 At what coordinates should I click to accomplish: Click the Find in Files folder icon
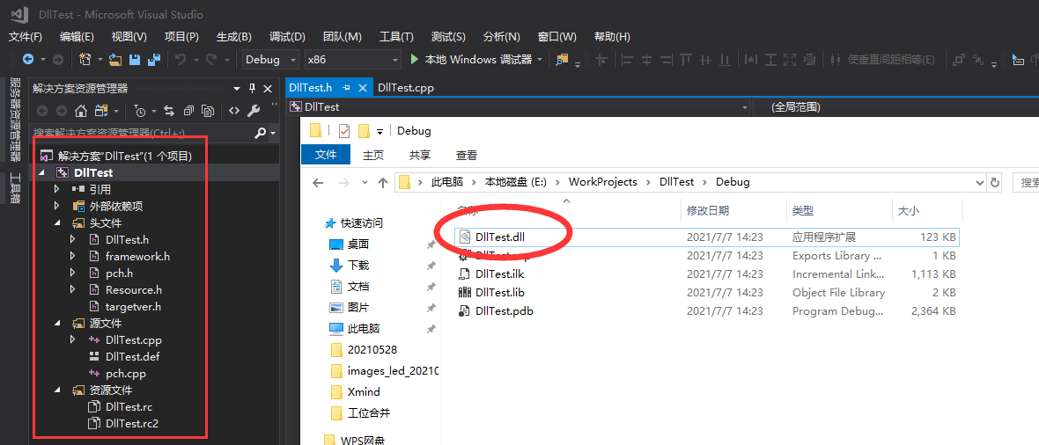point(562,60)
